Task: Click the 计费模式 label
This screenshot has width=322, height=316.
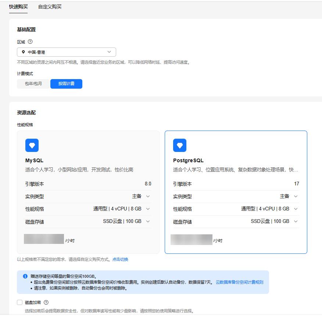Action: (x=25, y=74)
